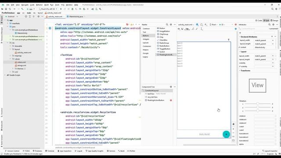Click the id input field in Attributes
281x158 pixels.
(264, 33)
